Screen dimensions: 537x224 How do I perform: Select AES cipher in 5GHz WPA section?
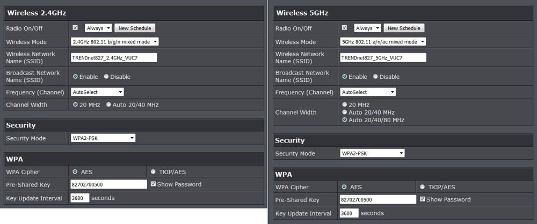344,186
